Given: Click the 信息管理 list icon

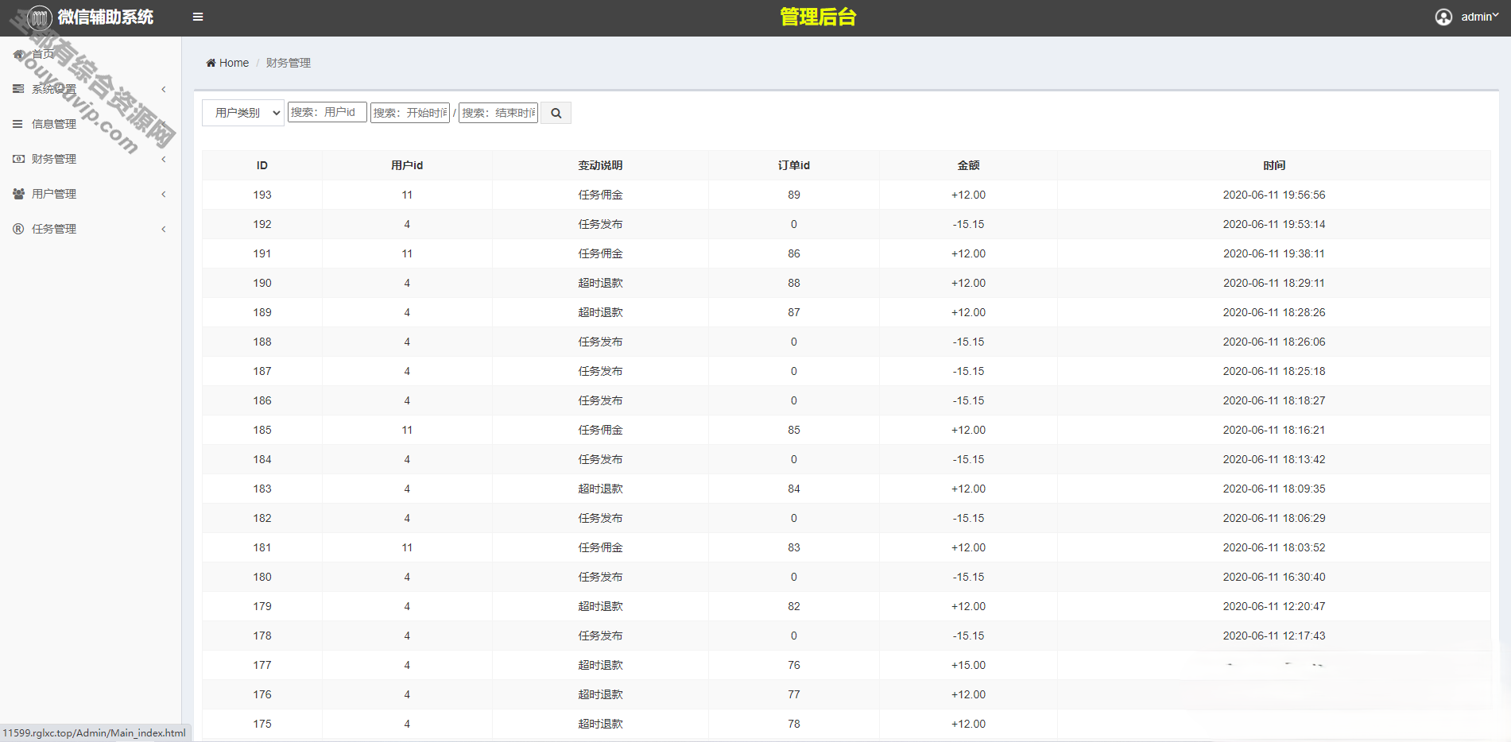Looking at the screenshot, I should [x=17, y=124].
